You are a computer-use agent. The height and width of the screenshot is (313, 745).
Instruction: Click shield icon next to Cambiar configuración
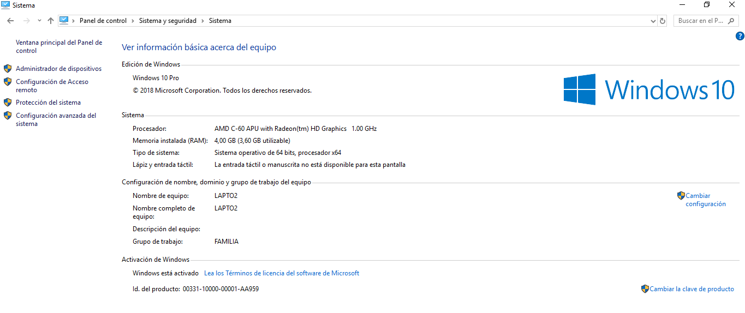coord(681,195)
